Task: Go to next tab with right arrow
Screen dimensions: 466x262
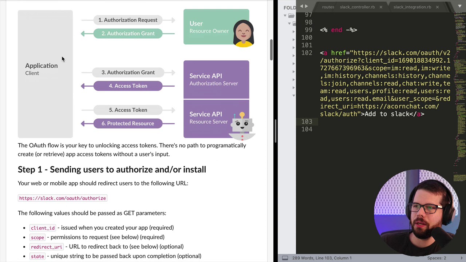Action: [306, 7]
